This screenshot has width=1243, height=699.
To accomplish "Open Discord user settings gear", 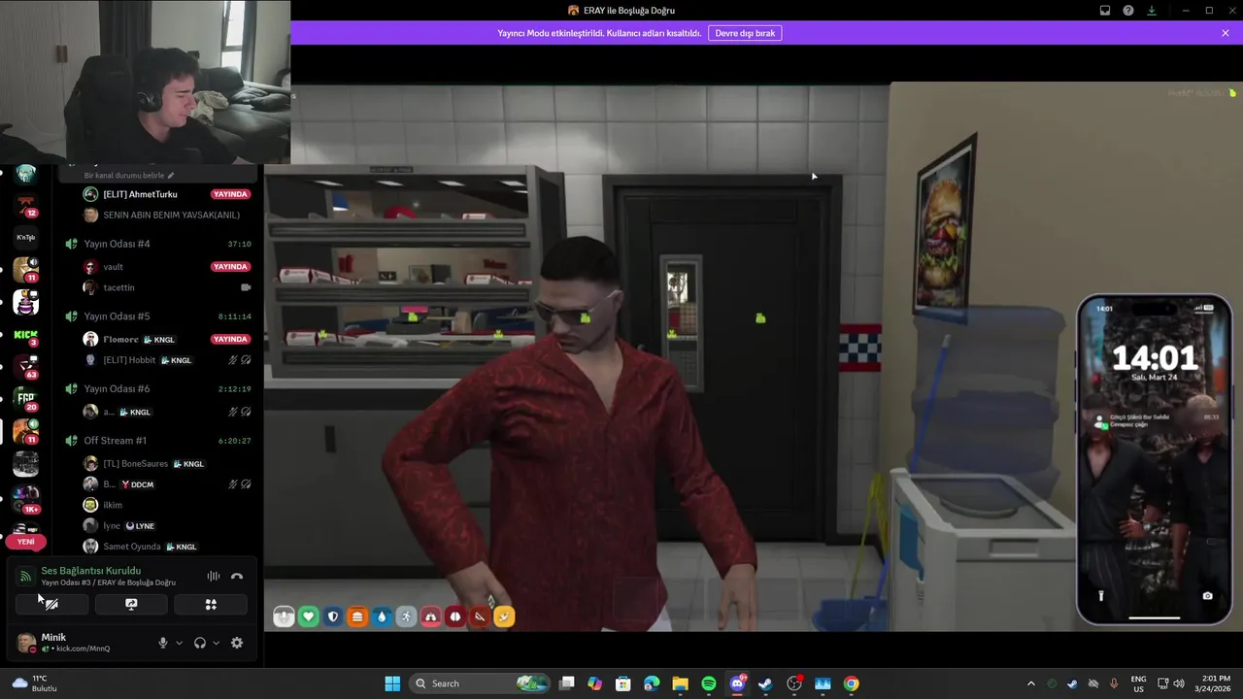I will (x=237, y=643).
